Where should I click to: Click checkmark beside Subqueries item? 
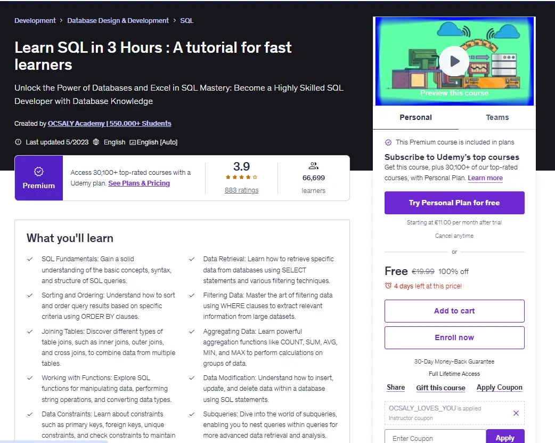192,414
